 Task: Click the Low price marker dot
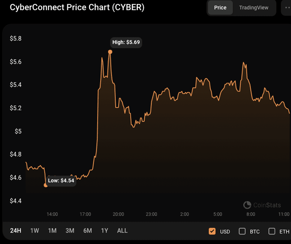[46, 185]
